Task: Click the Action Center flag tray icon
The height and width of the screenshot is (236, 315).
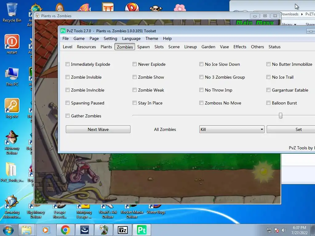Action: (x=277, y=230)
